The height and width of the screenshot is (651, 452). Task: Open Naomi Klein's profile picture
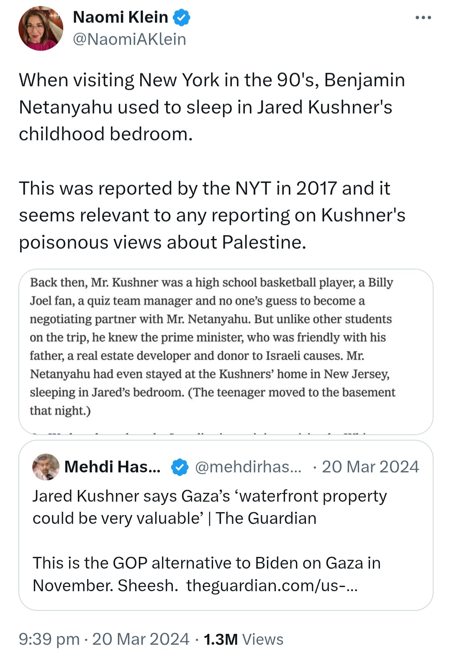click(41, 28)
